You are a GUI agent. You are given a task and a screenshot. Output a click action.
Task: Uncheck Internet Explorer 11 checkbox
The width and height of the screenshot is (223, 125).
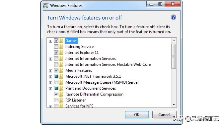(56, 53)
